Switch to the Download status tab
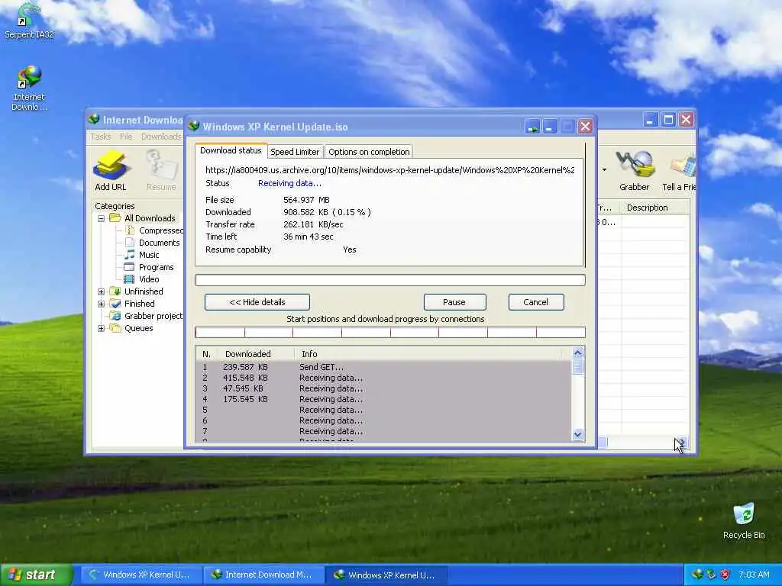782x586 pixels. (231, 150)
